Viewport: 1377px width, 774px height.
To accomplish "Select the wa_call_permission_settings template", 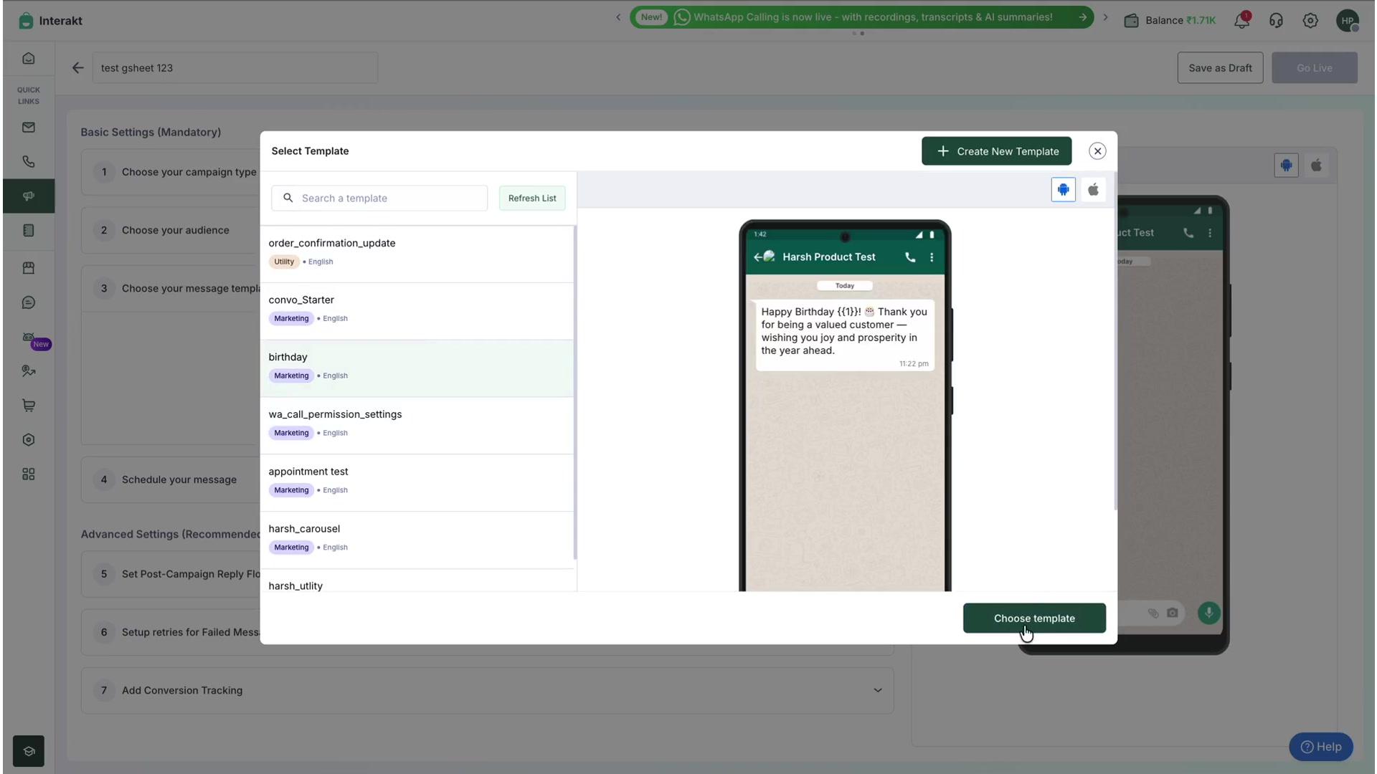I will pos(417,426).
